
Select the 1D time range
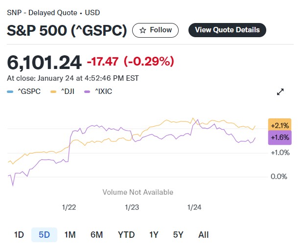tap(19, 234)
